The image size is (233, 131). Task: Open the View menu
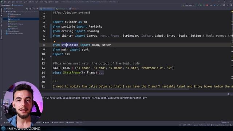point(13,2)
